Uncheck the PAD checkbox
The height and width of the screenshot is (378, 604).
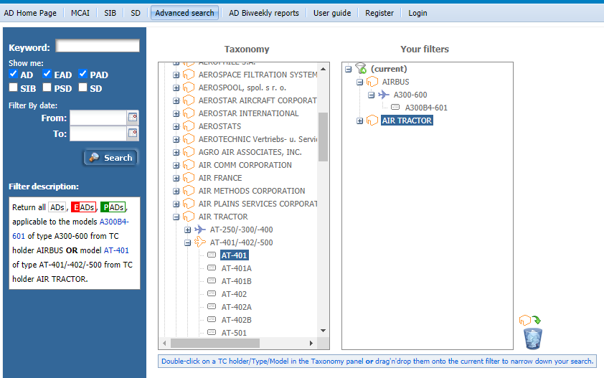tap(82, 74)
